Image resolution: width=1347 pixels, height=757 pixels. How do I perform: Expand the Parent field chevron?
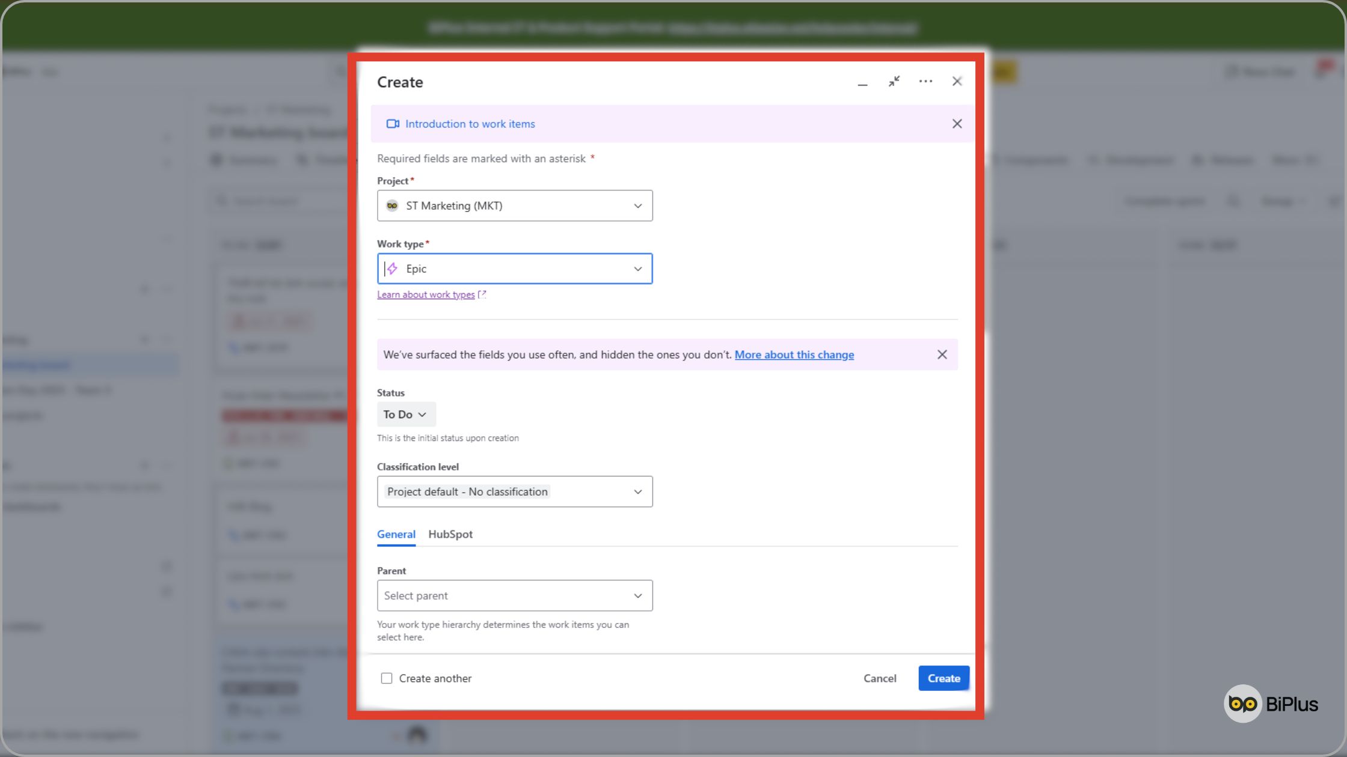(x=638, y=595)
